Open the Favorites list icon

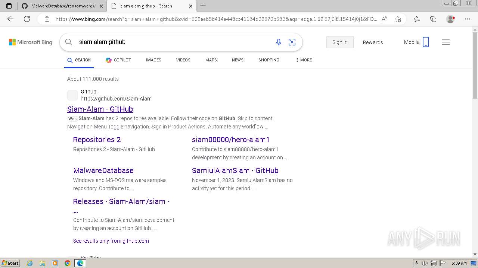click(x=417, y=19)
